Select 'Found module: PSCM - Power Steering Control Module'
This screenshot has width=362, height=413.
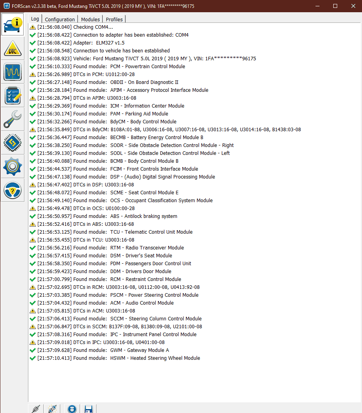(x=114, y=296)
